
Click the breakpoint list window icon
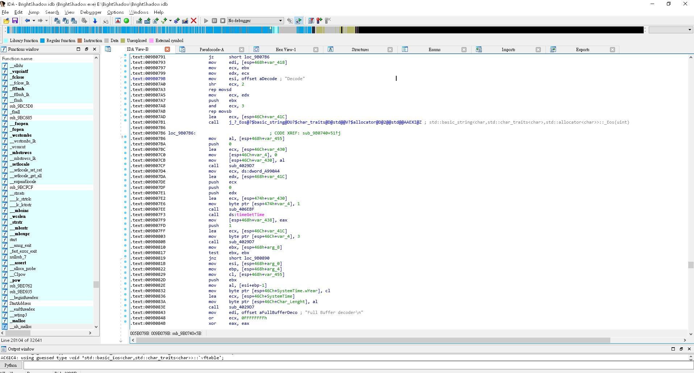[311, 21]
